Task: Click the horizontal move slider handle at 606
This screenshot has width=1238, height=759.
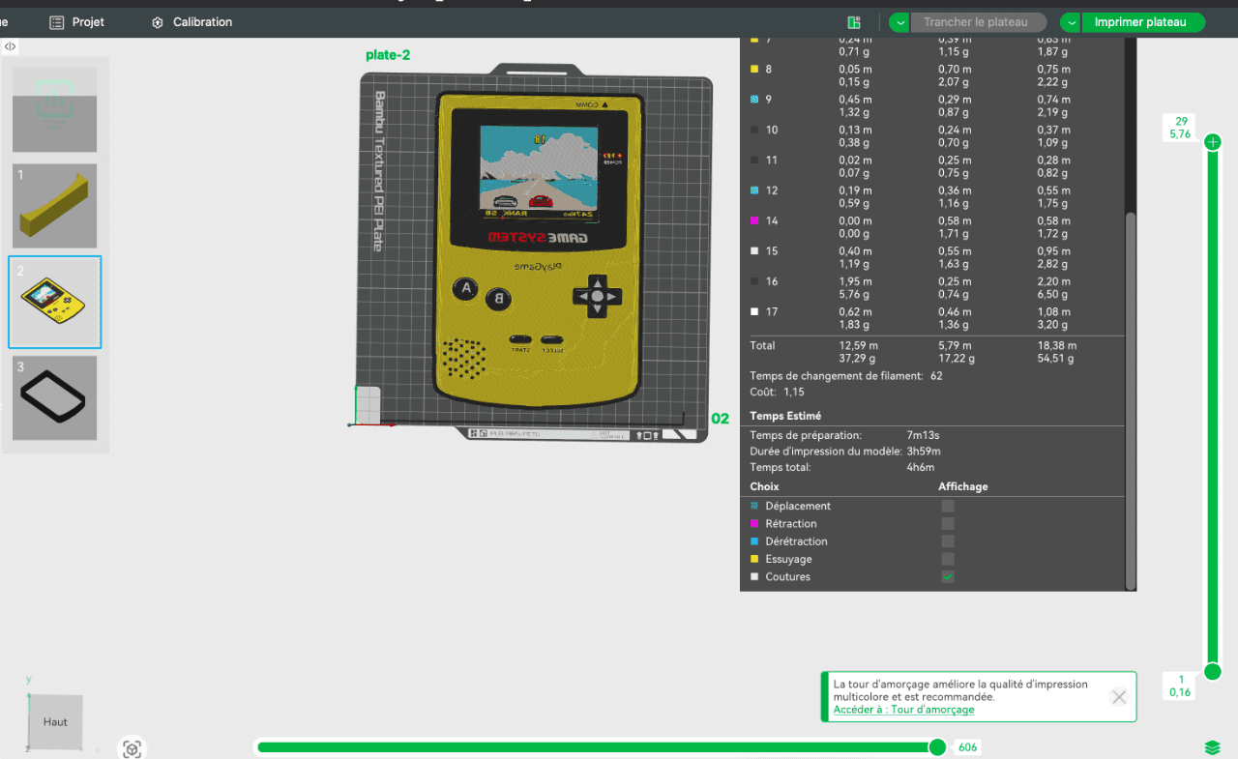Action: pyautogui.click(x=937, y=747)
